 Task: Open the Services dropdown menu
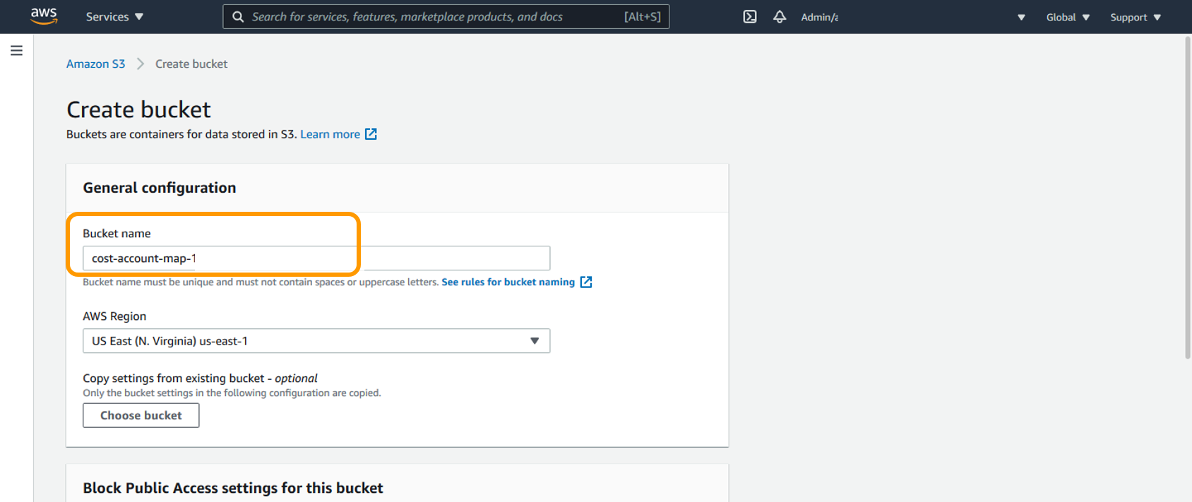point(114,17)
